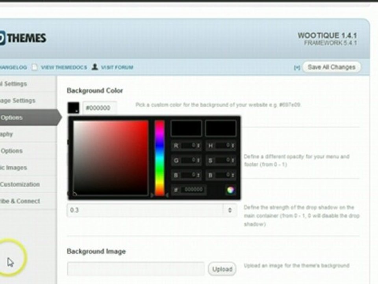Click the 'Background Color' heading text
This screenshot has height=284, width=378.
(95, 91)
